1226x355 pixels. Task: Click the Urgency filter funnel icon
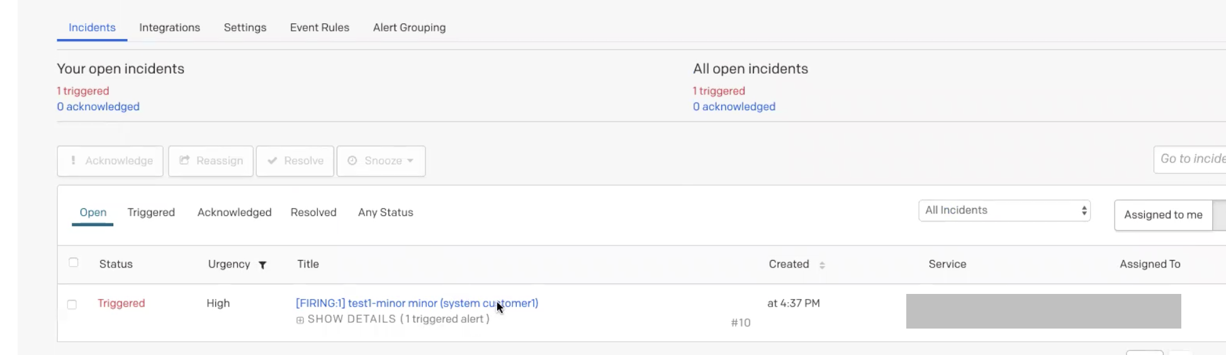pyautogui.click(x=262, y=265)
